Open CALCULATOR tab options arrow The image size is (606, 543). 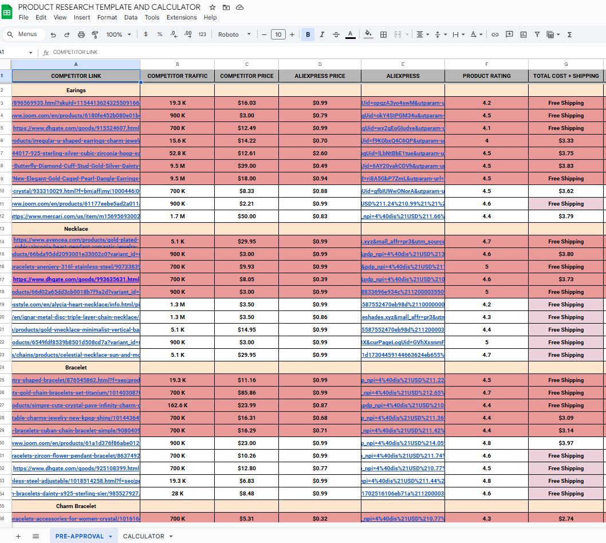pos(171,537)
